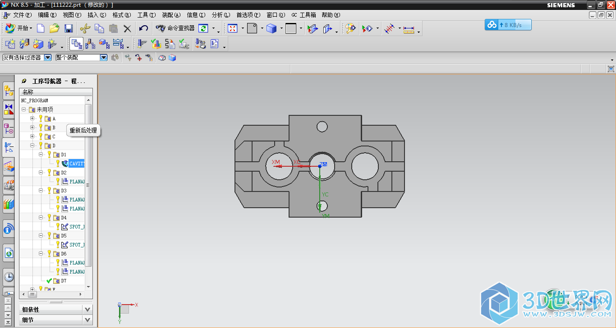
Task: Save the part with floppy disk icon
Action: [69, 28]
